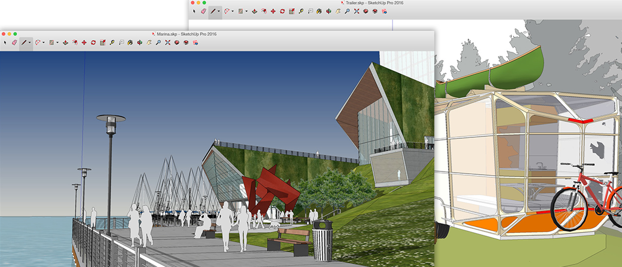
Task: Open the Arc tool dropdown in Marina window
Action: click(x=43, y=43)
